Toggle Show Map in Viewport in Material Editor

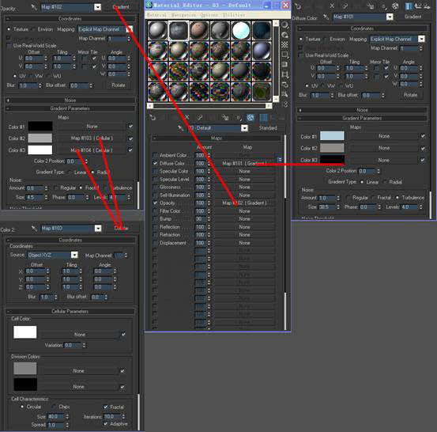pos(251,117)
